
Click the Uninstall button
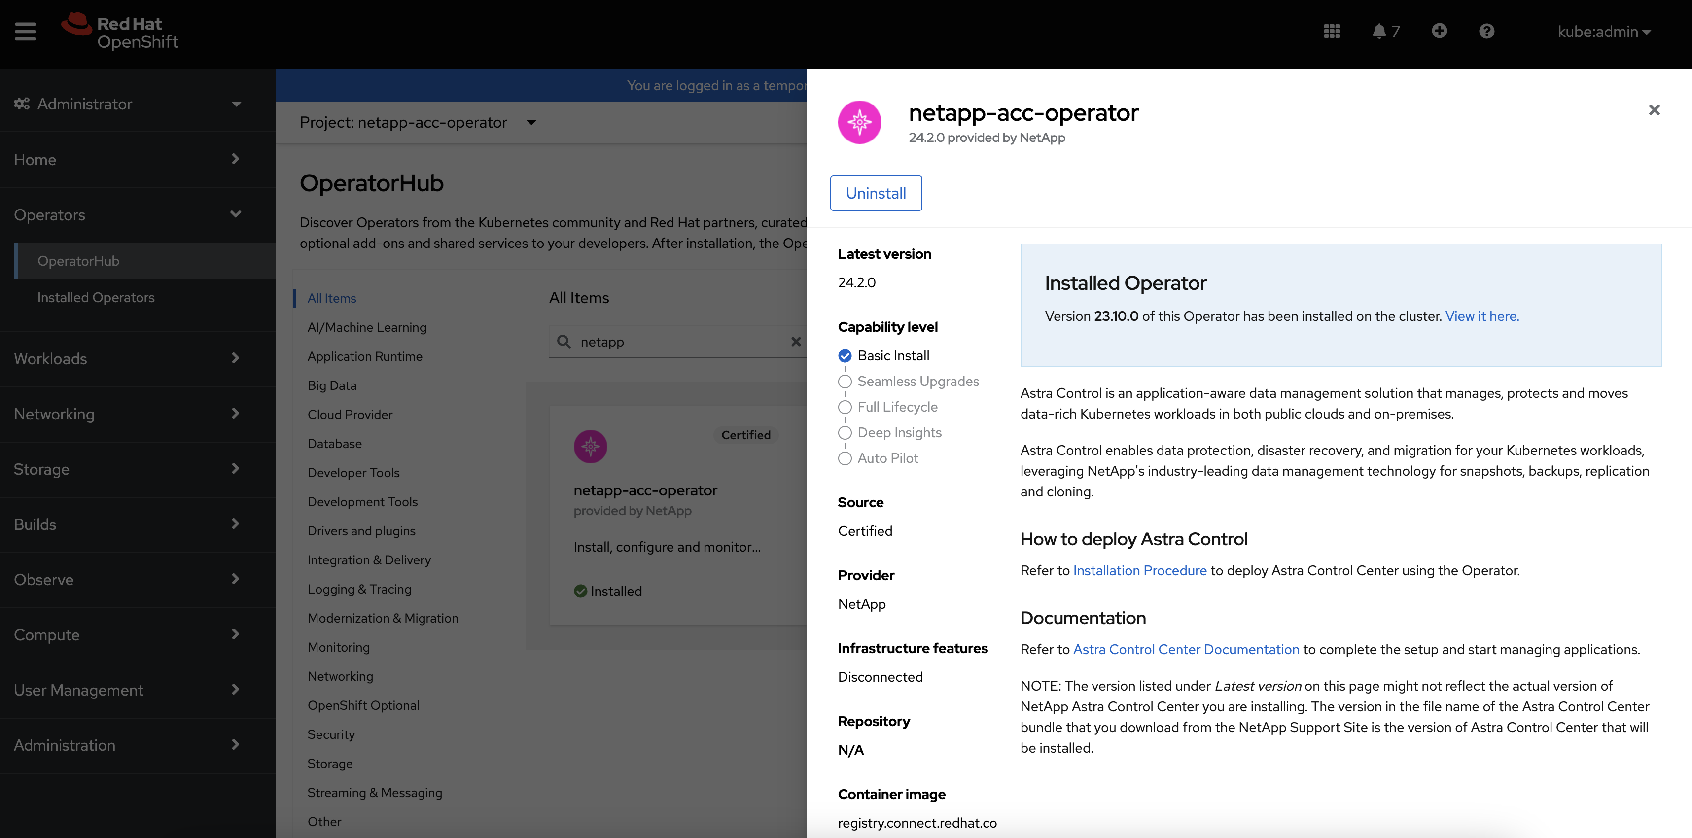pos(876,193)
